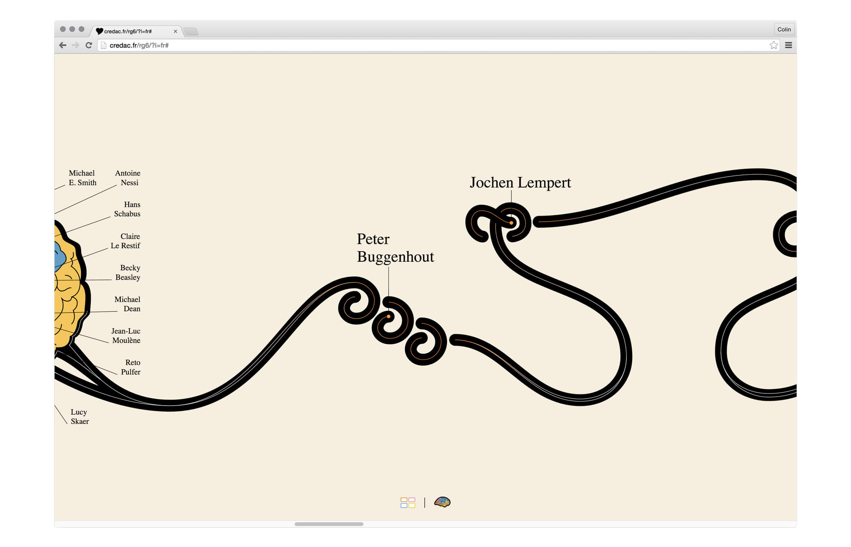Screen dimensions: 851x547
Task: Click the horizontal scrollbar thumb
Action: (x=329, y=524)
